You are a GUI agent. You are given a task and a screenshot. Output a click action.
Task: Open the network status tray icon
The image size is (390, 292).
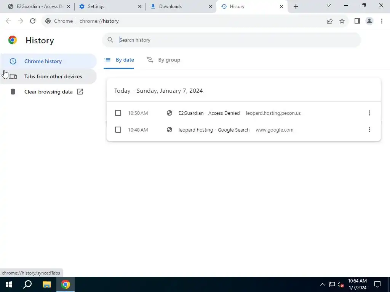332,284
